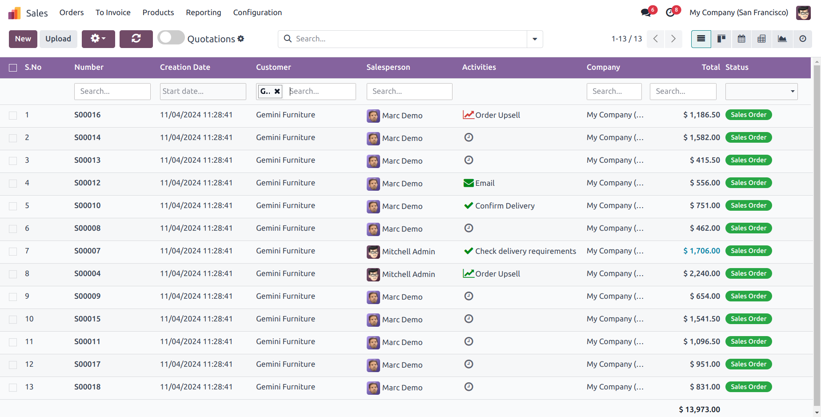Open the Configuration menu
This screenshot has width=821, height=417.
pyautogui.click(x=257, y=12)
